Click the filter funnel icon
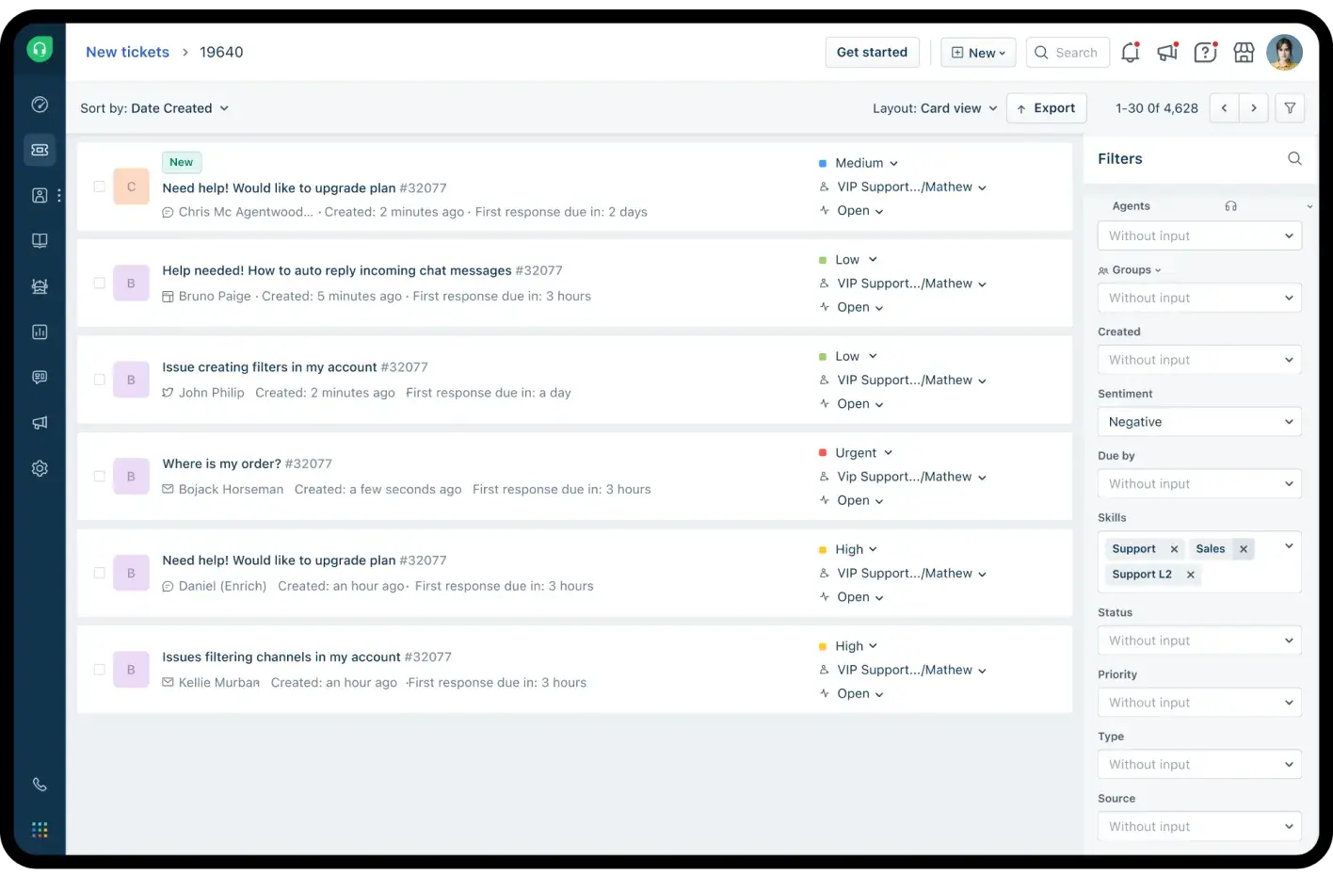Image resolution: width=1333 pixels, height=876 pixels. point(1290,108)
